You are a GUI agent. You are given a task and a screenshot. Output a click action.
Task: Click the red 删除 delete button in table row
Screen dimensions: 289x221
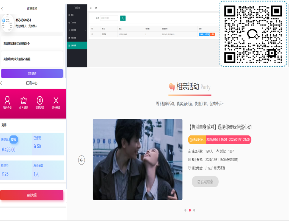point(212,34)
